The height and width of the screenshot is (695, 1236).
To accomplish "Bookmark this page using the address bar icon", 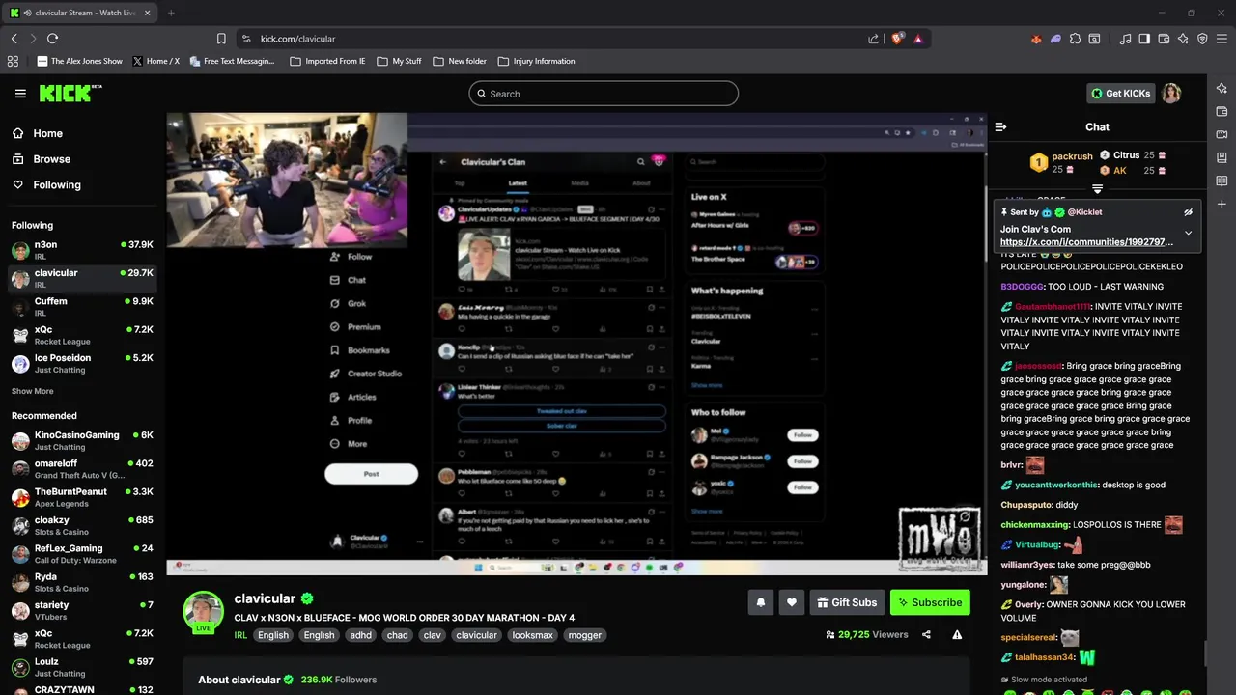I will pos(221,39).
